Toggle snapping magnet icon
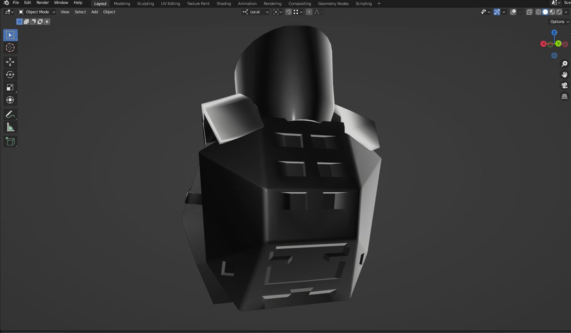571x333 pixels. (288, 12)
